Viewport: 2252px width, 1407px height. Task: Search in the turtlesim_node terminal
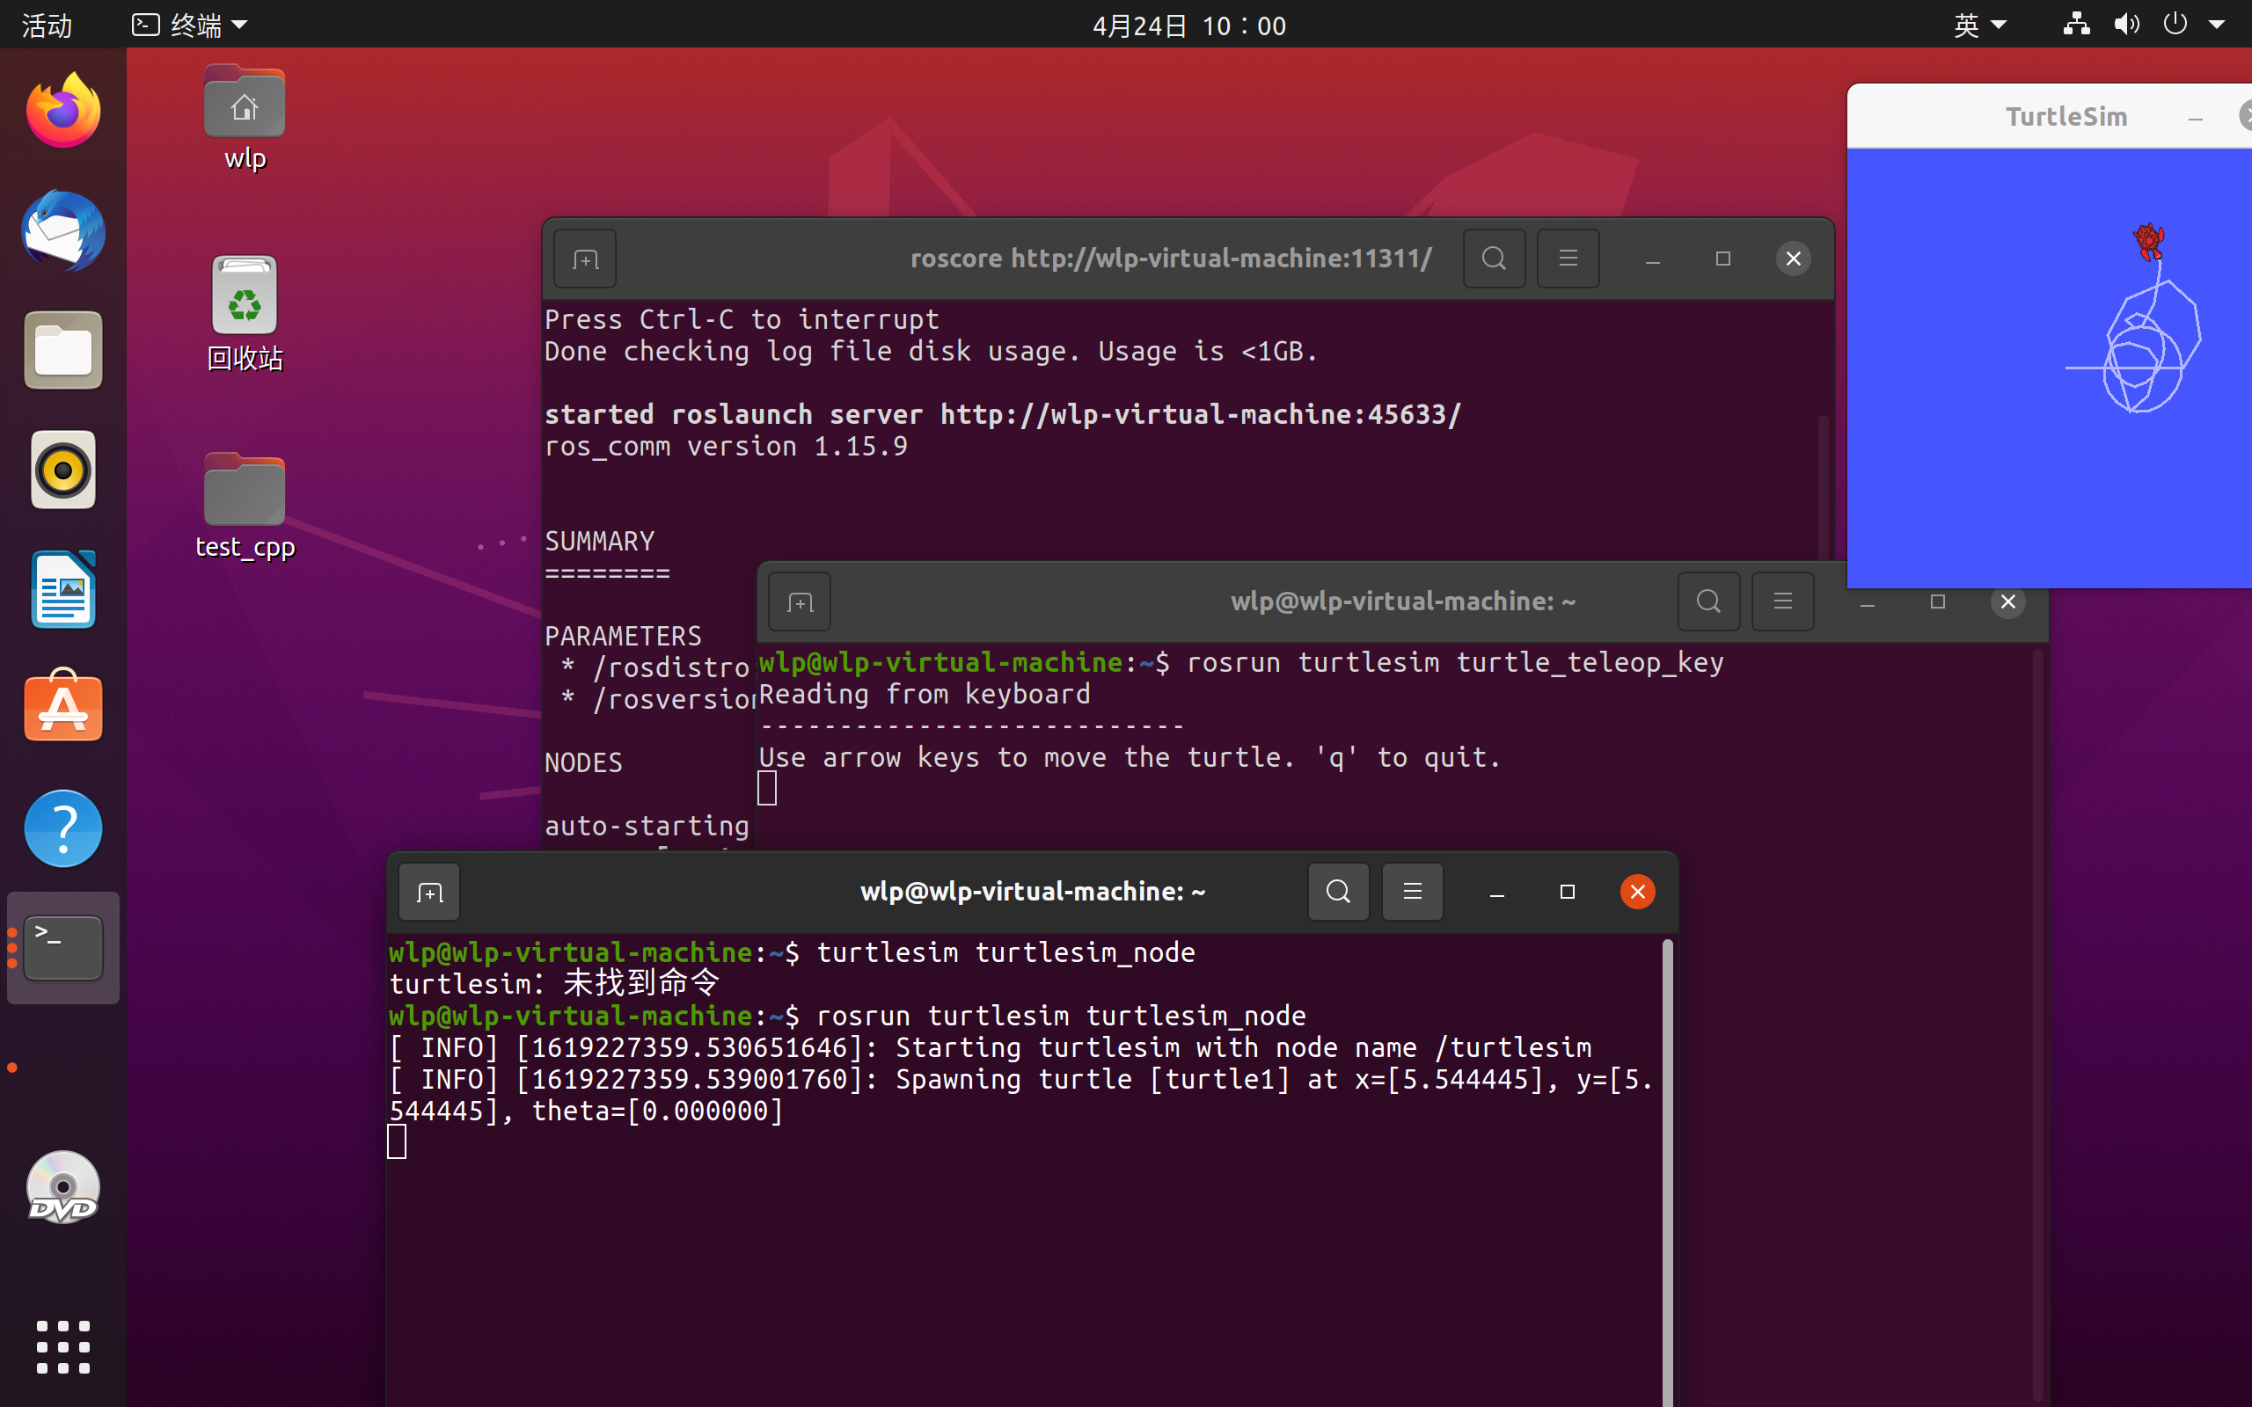pos(1338,892)
